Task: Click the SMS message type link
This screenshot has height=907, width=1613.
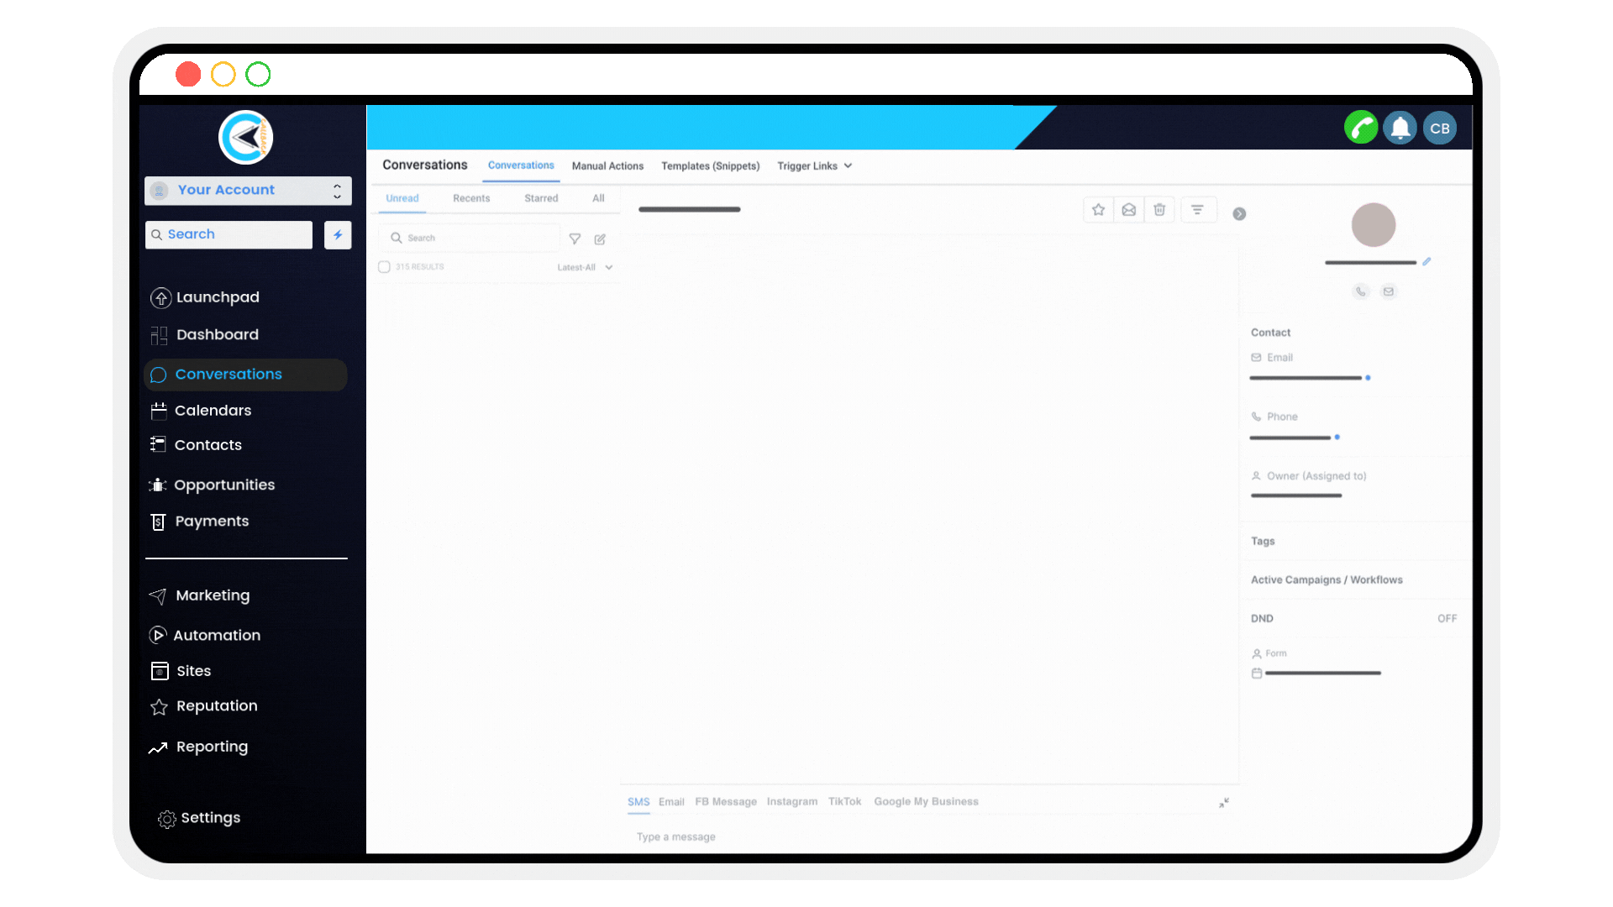Action: pos(638,802)
